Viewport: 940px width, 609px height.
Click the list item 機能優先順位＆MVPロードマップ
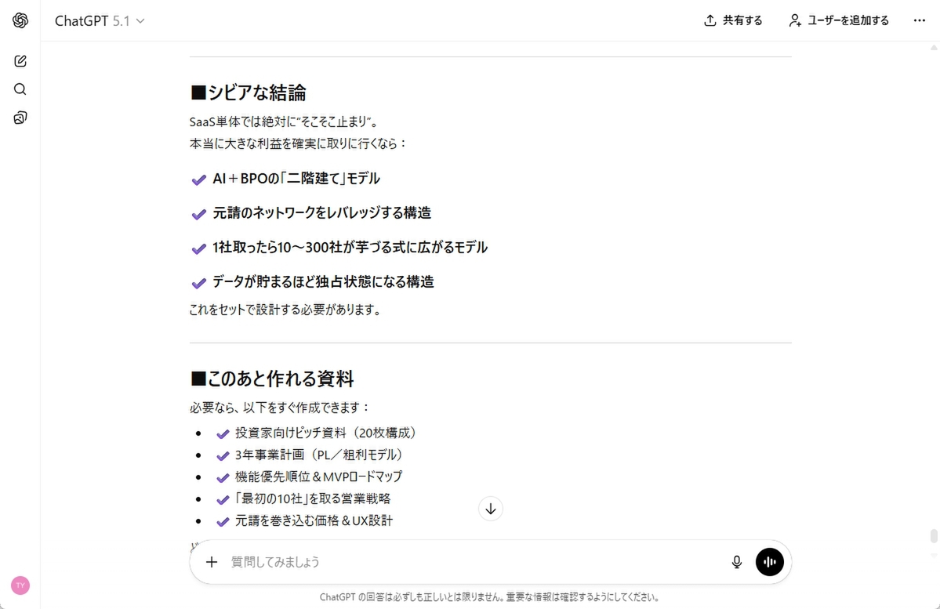318,477
